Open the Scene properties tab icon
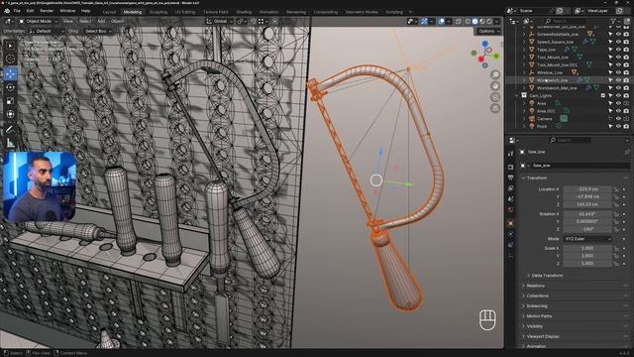Screen dimensions: 634x357 pyautogui.click(x=511, y=199)
